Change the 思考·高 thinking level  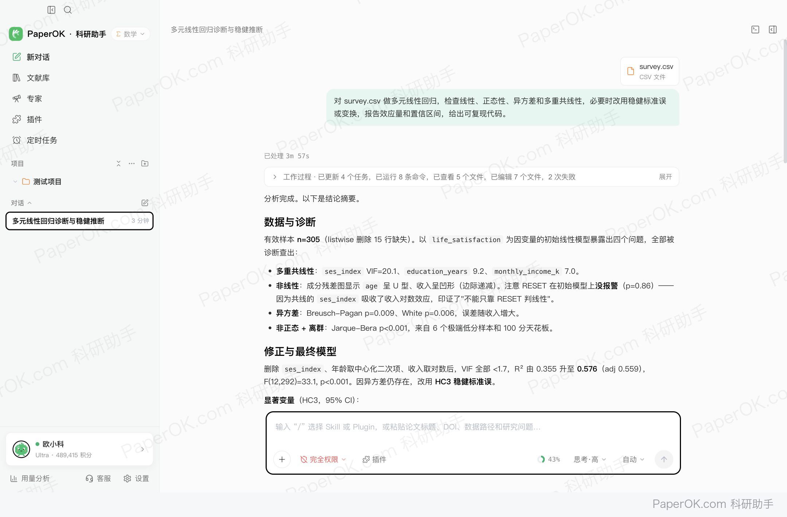click(590, 459)
